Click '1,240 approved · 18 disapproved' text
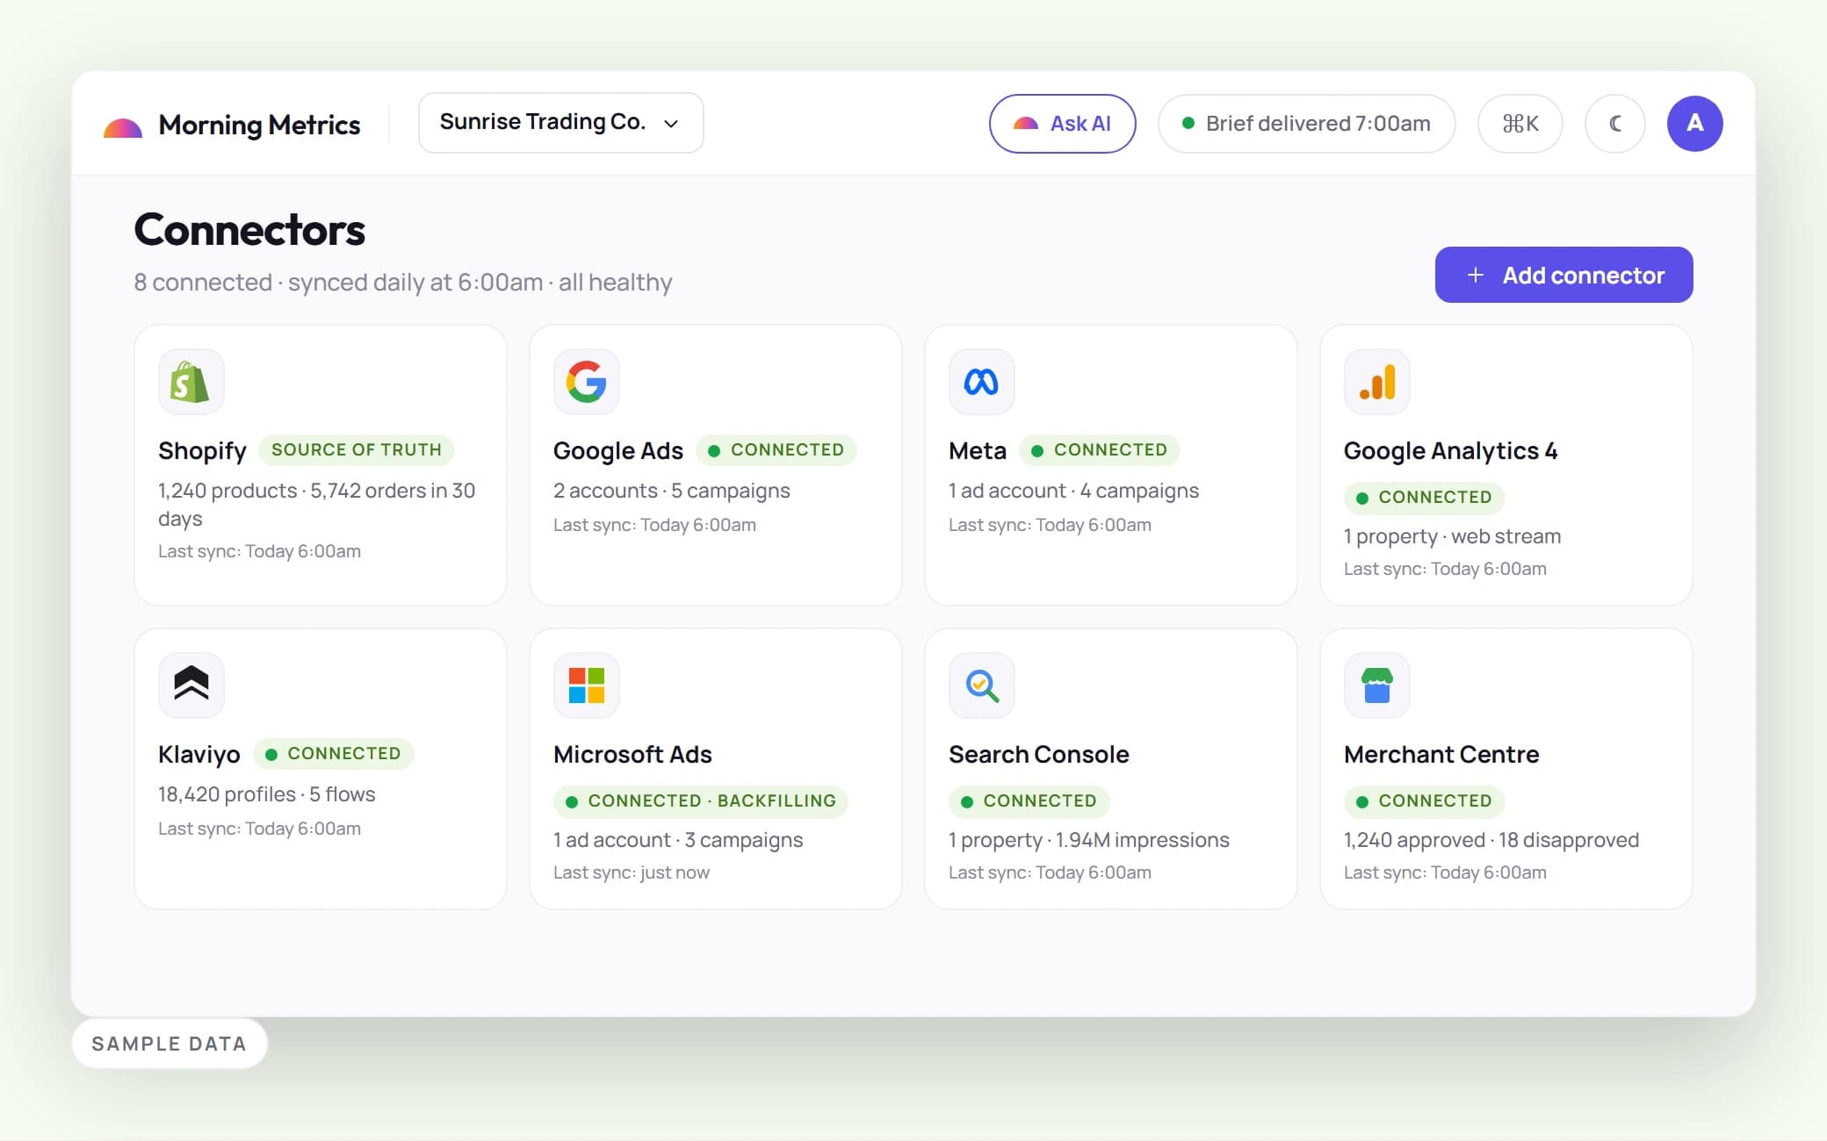This screenshot has height=1141, width=1827. tap(1491, 840)
